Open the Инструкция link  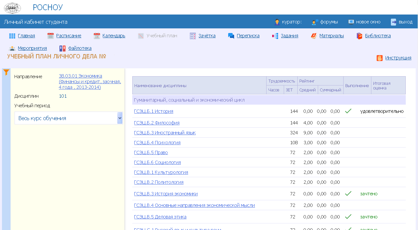398,58
